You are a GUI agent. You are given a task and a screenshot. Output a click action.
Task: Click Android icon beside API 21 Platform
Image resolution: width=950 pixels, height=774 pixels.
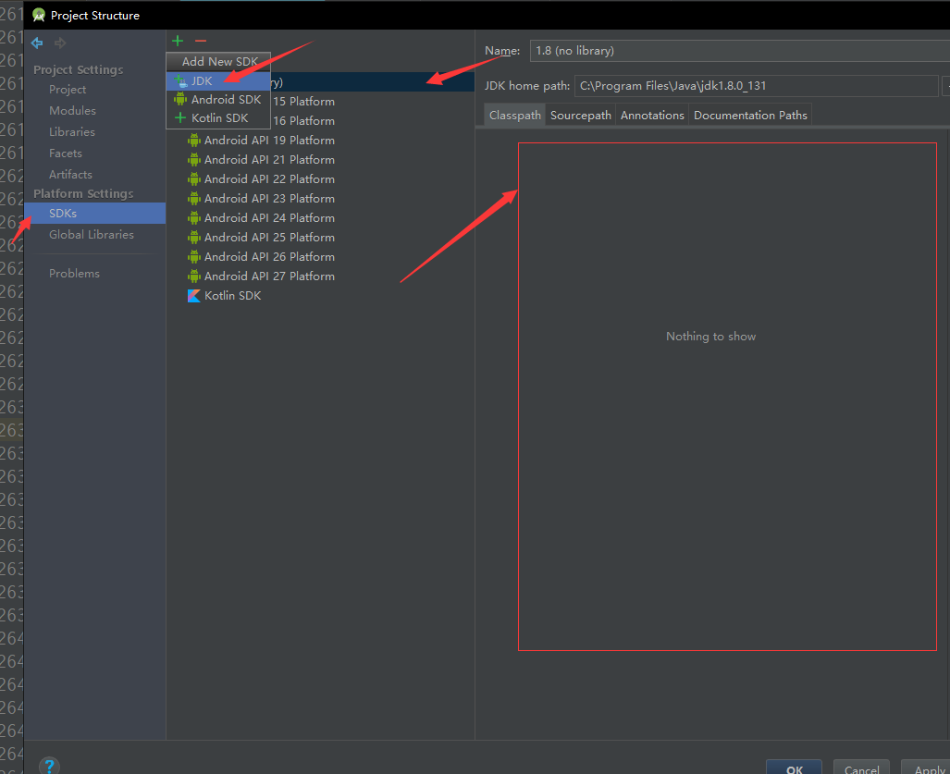coord(194,160)
